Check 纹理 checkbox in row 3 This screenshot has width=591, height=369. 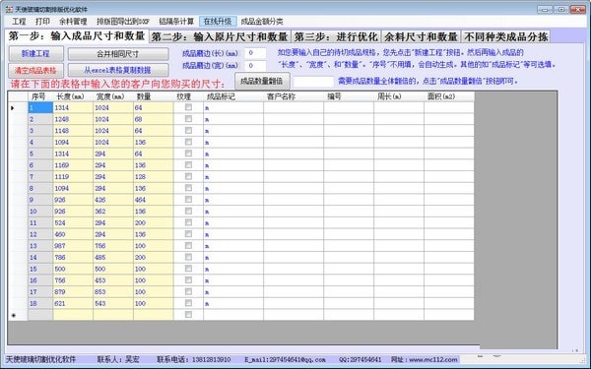tap(188, 131)
